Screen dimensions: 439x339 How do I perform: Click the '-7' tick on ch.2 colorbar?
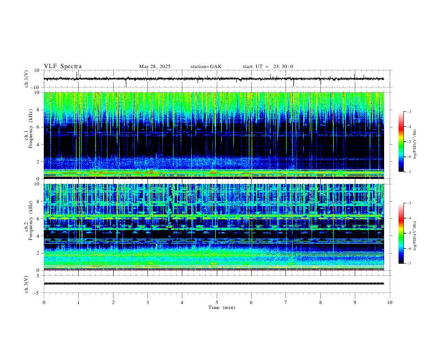click(409, 264)
